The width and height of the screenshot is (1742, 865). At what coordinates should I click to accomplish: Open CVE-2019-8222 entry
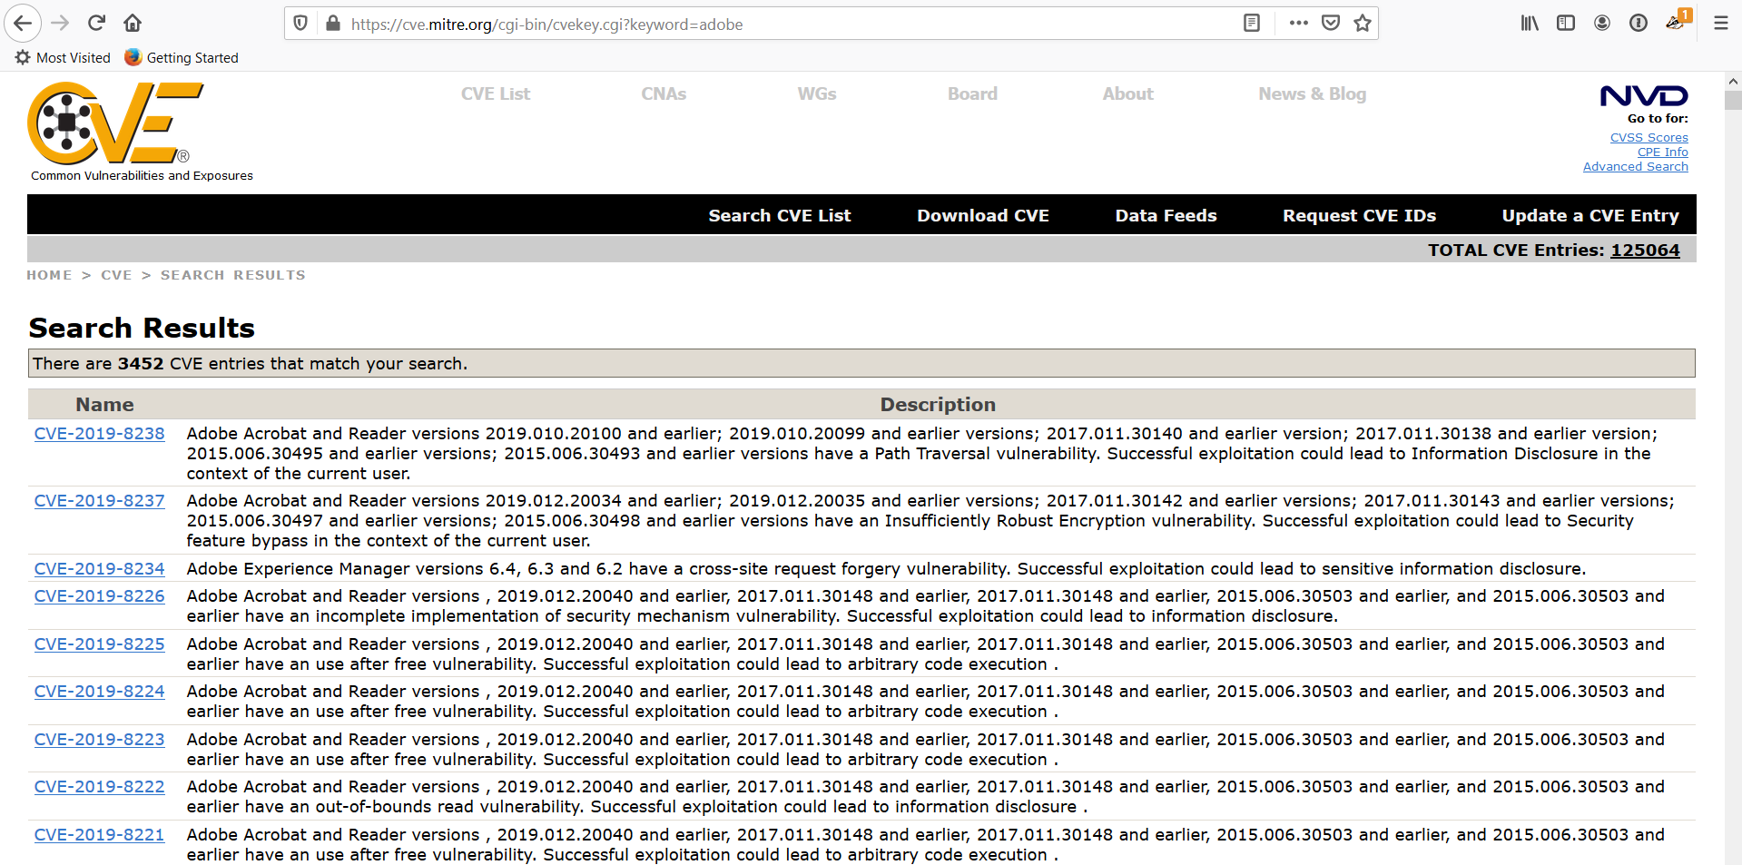point(100,787)
